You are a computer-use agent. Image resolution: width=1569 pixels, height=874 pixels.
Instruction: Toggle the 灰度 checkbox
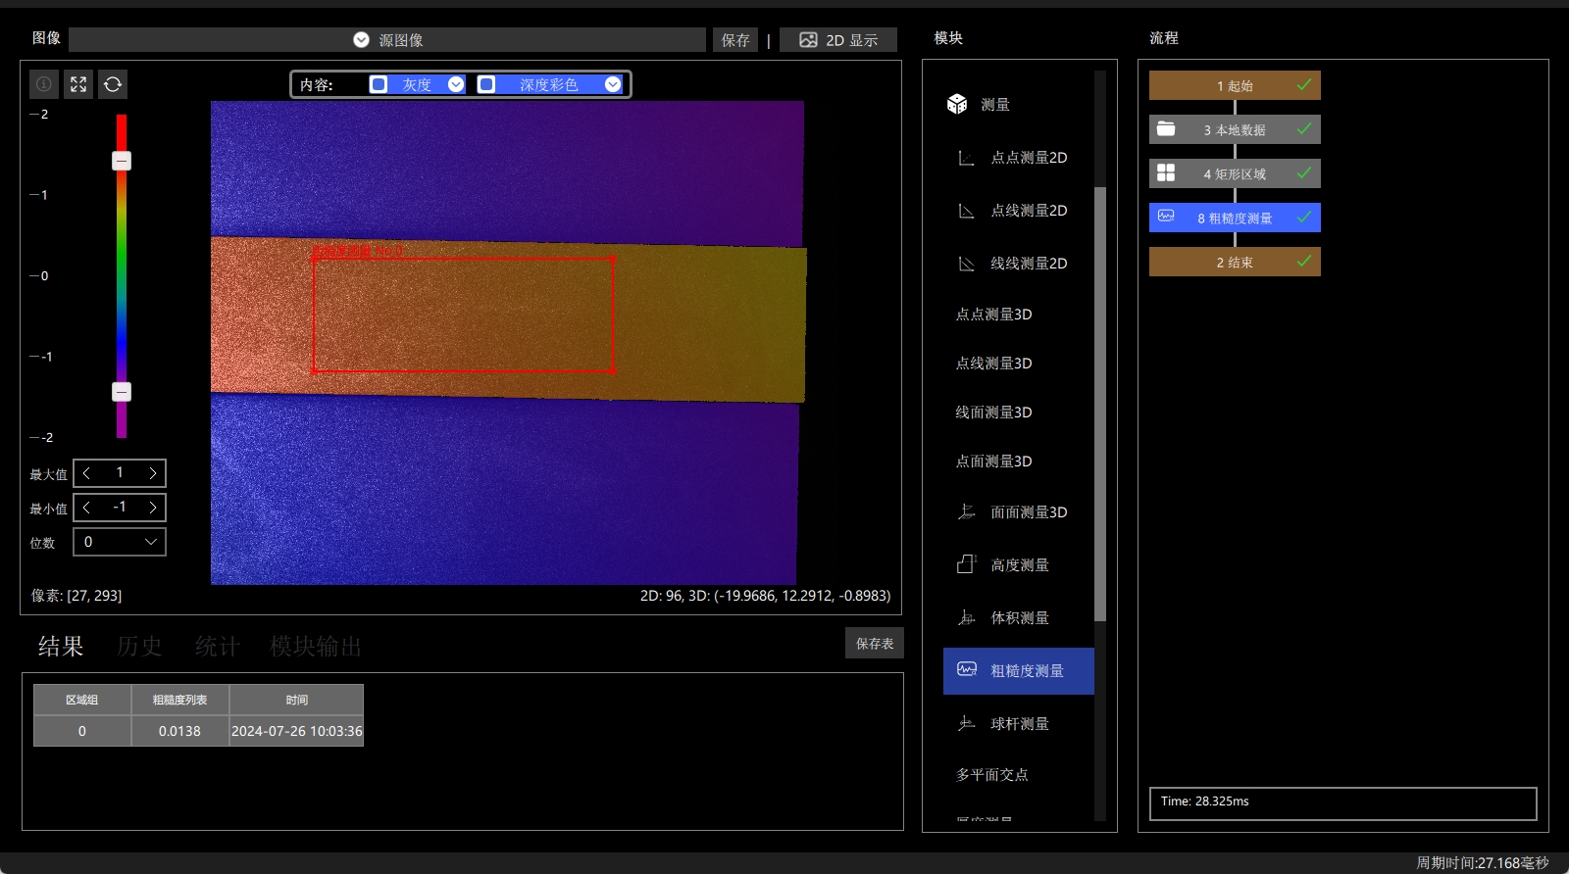pos(379,84)
